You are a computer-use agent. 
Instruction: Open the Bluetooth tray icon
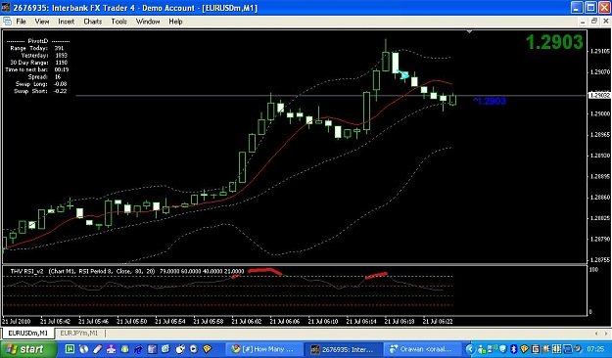[x=514, y=348]
